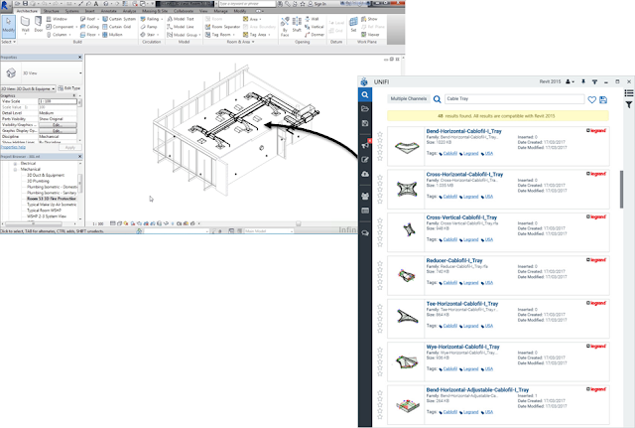
Task: Select the Shaft opening tool
Action: click(297, 25)
